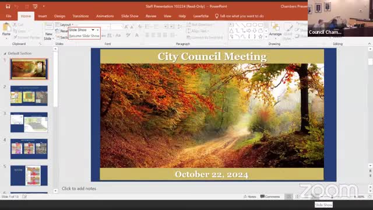
Task: Select the triangle shape in shapes gallery
Action: click(x=231, y=31)
